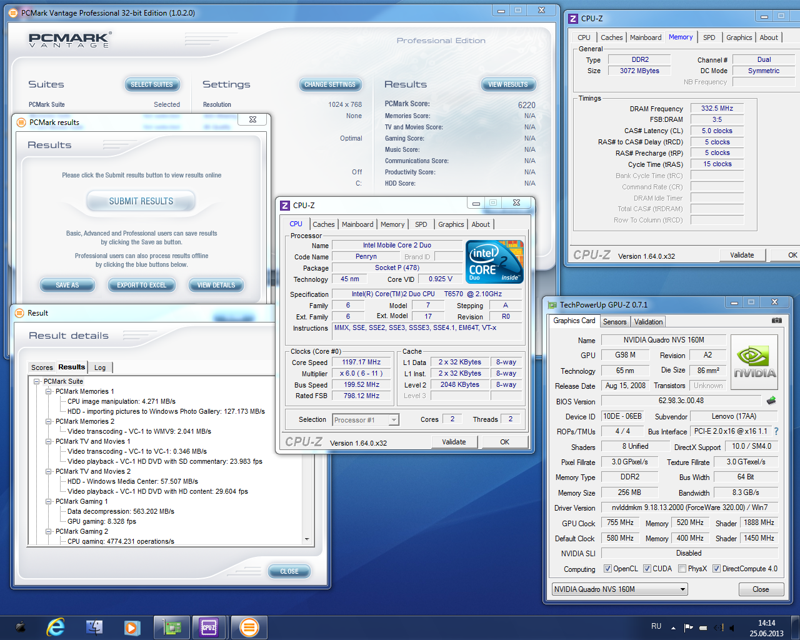Close the PCMark results dialog with X

252,119
